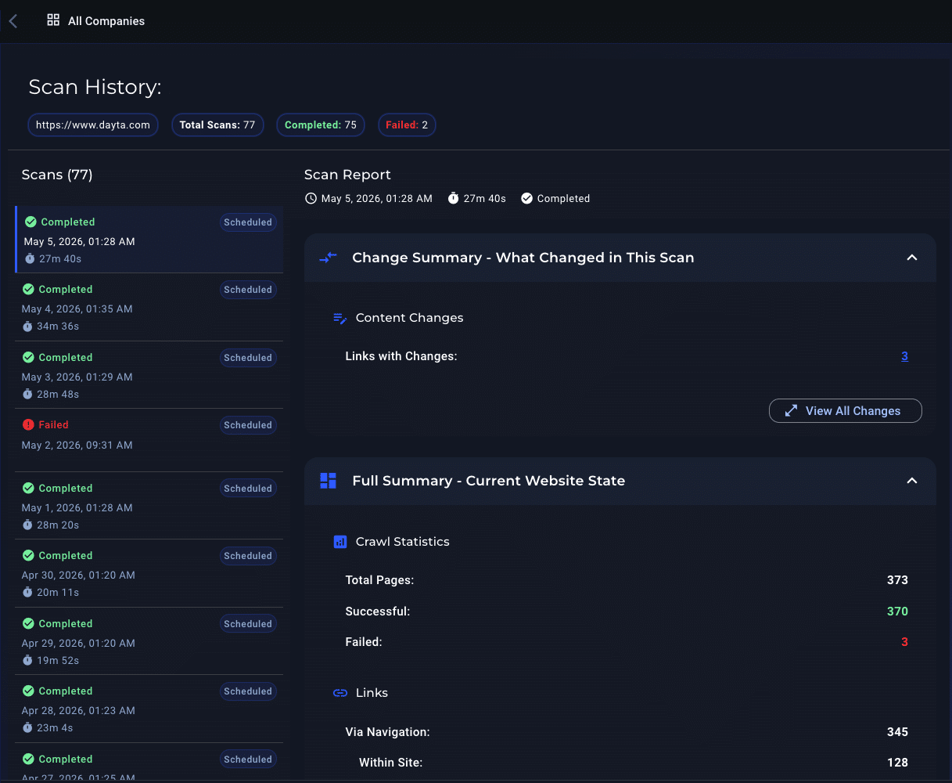
Task: Click the Successful value 370
Action: pos(897,611)
